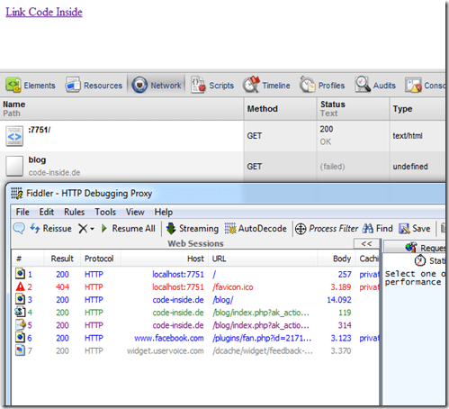Viewport: 449px width, 409px height.
Task: Sort by the Status column header
Action: (x=353, y=109)
